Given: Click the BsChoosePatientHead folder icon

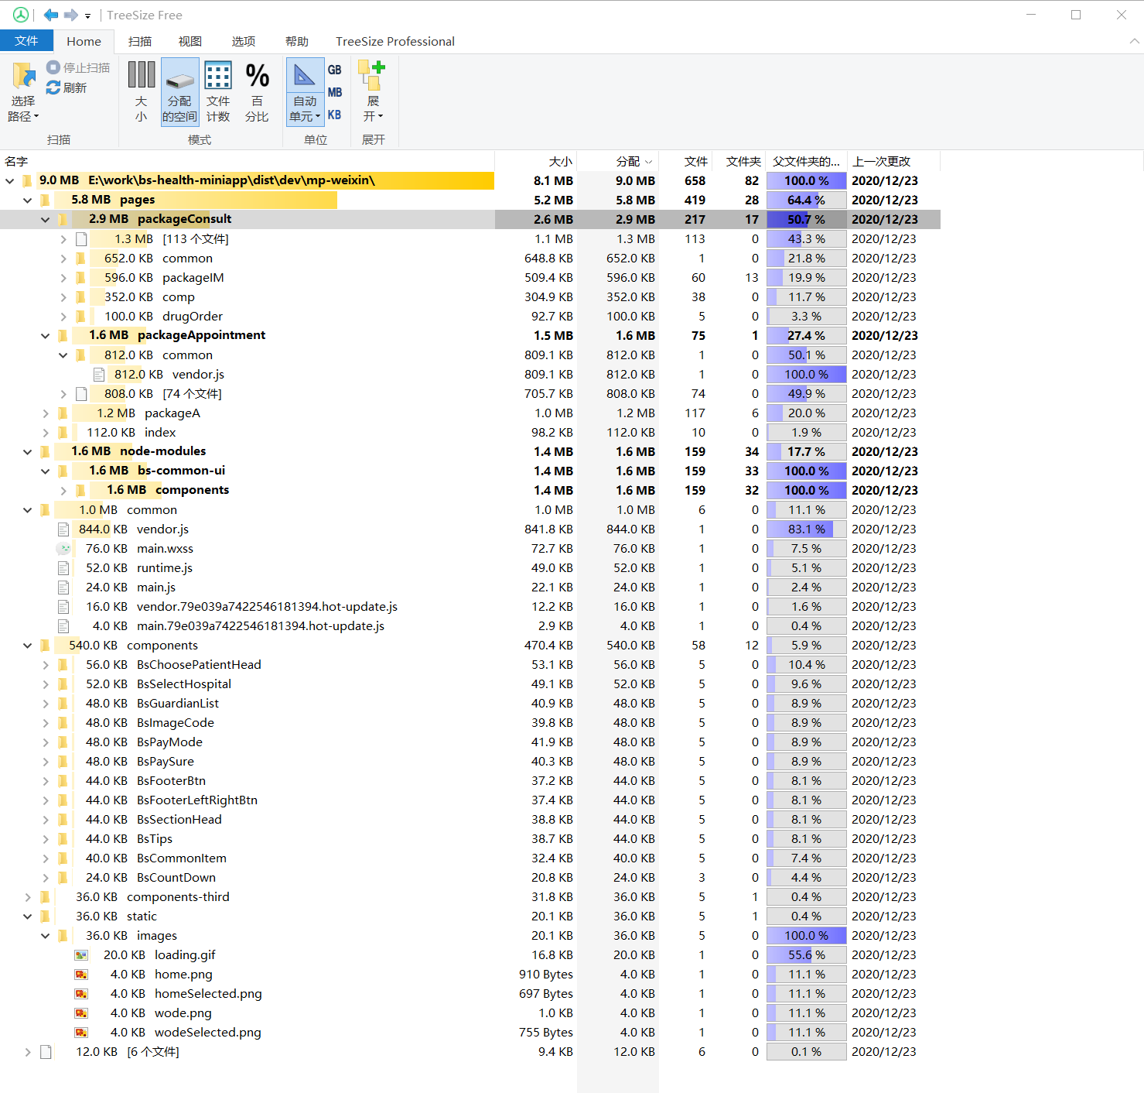Looking at the screenshot, I should pyautogui.click(x=63, y=665).
